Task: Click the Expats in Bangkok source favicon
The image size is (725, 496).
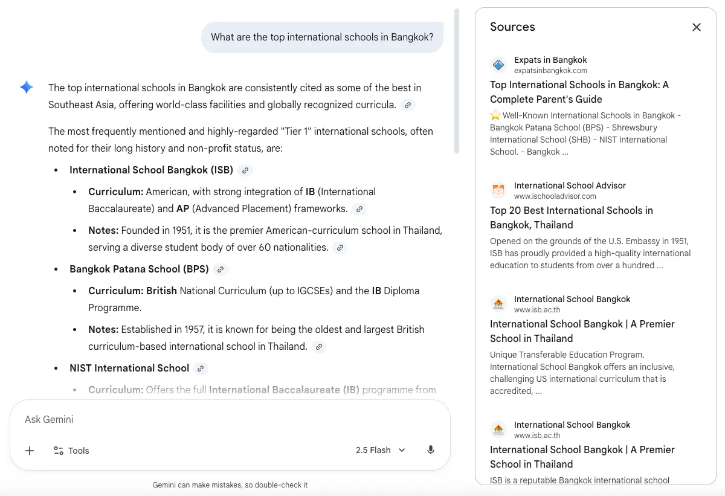Action: click(498, 65)
